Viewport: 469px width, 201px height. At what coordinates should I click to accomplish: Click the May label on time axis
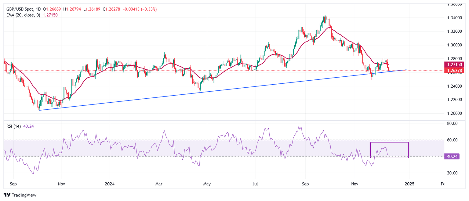click(x=207, y=184)
